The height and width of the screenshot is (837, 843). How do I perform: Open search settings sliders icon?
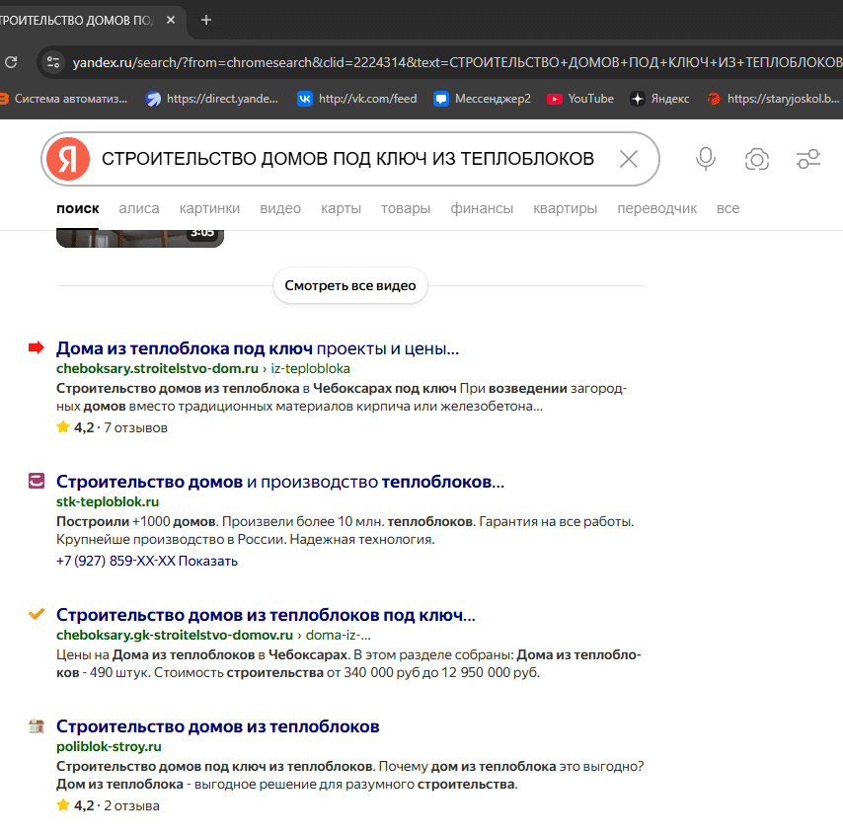click(x=807, y=159)
